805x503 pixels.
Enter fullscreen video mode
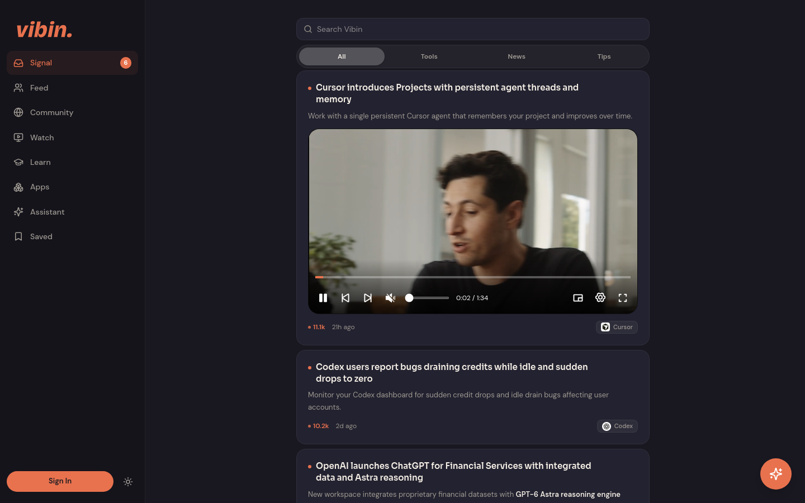[x=623, y=298]
